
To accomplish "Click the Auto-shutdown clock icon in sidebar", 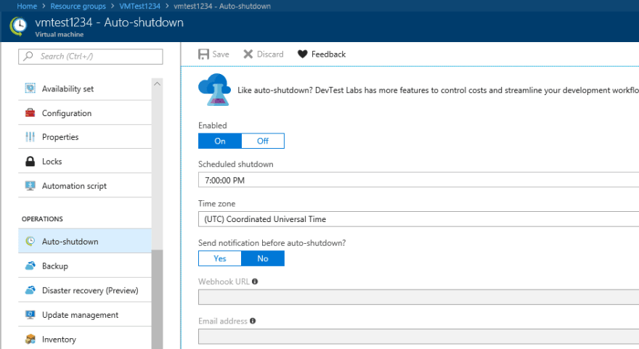I will coord(30,241).
